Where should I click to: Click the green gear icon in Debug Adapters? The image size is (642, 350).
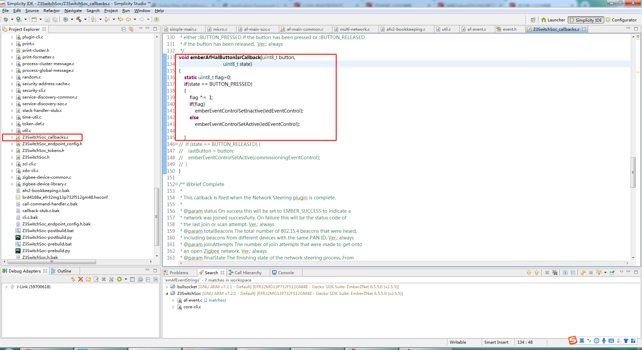[119, 279]
